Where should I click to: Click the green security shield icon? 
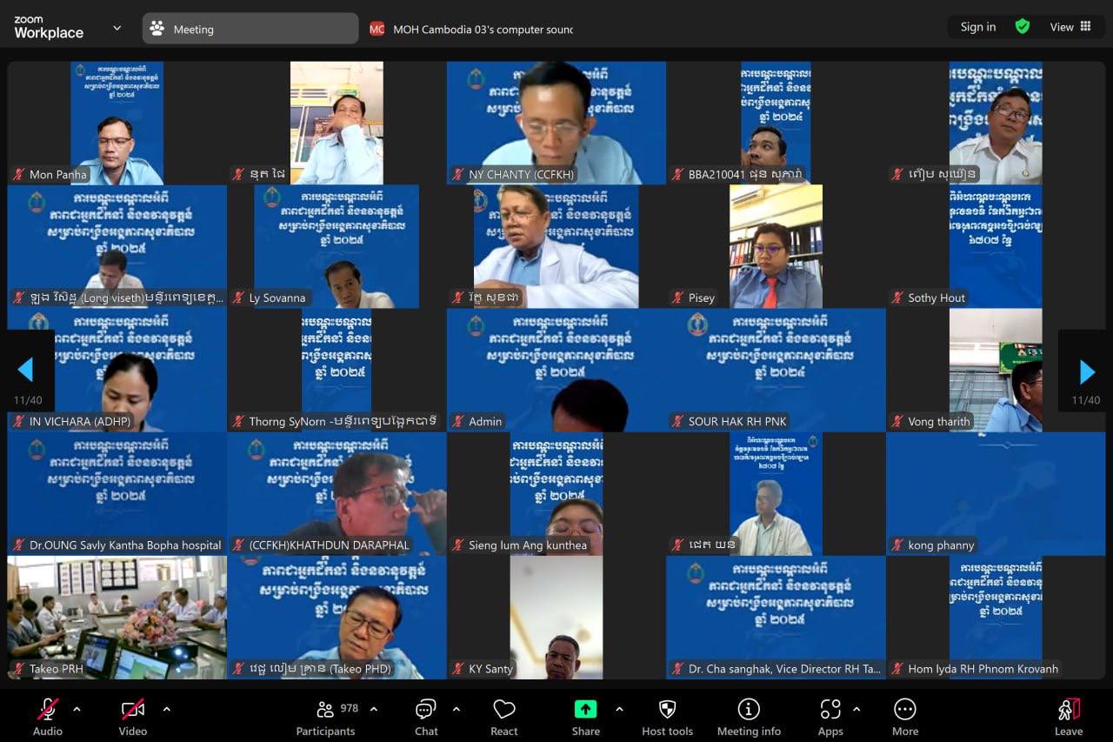click(1023, 27)
